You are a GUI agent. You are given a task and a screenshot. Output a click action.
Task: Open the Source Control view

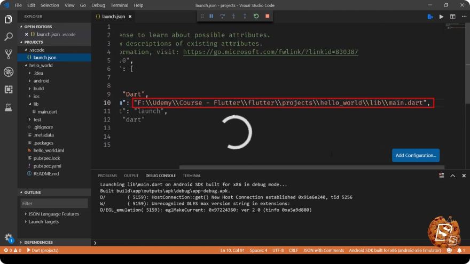pyautogui.click(x=9, y=54)
